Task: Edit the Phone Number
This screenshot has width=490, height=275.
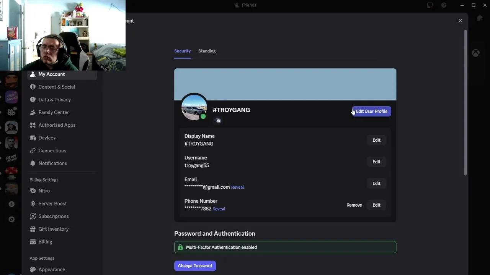Action: click(376, 205)
